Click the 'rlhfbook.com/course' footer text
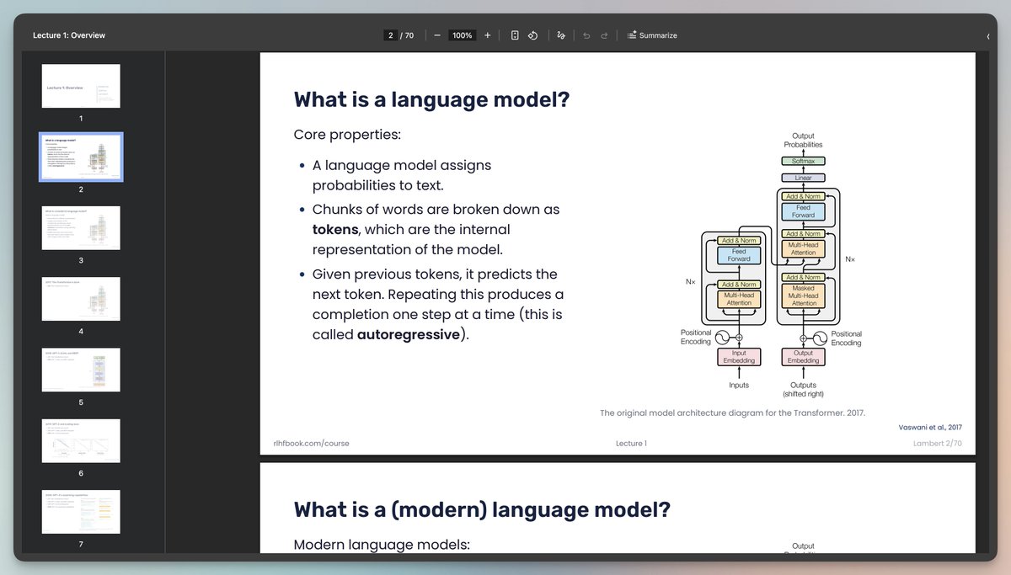The image size is (1011, 575). (311, 443)
